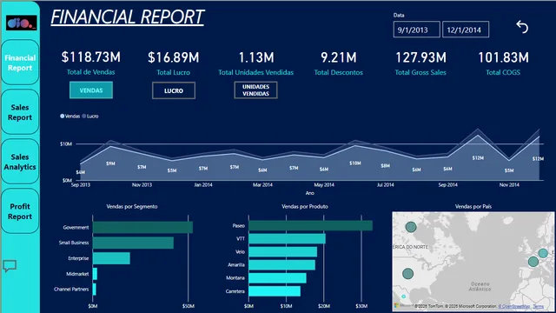
Task: Click the Vendas por País map title
Action: coord(473,207)
